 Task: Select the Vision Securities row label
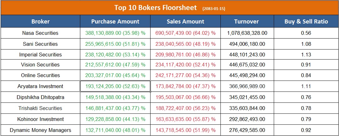click(x=40, y=65)
